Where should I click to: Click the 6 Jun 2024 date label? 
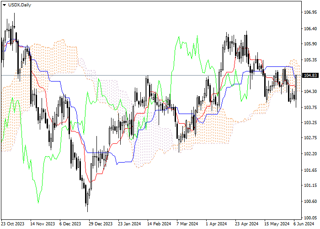coord(304,224)
